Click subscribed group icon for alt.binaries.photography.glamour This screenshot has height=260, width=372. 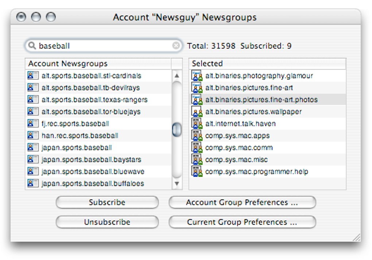[x=197, y=75]
